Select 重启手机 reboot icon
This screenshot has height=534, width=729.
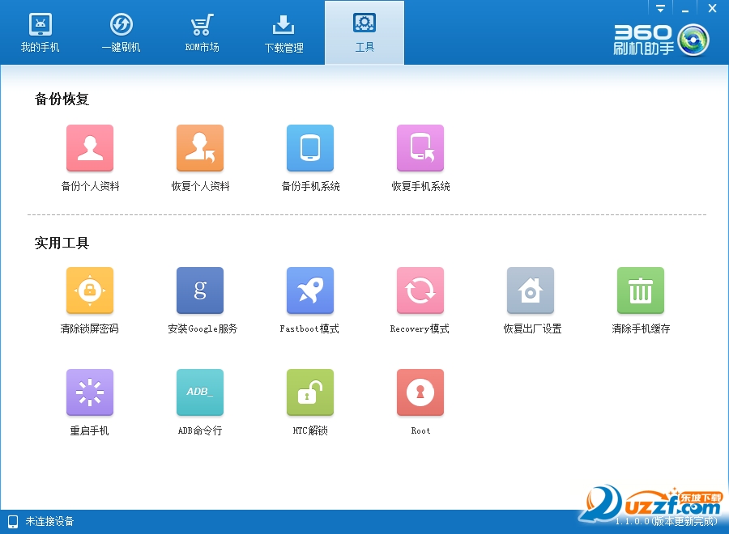[x=90, y=392]
